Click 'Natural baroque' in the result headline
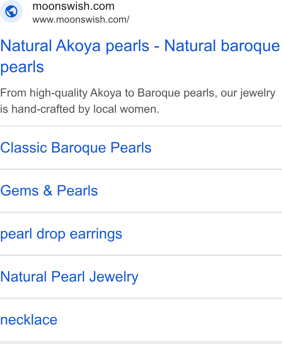This screenshot has width=282, height=344. pos(222,46)
